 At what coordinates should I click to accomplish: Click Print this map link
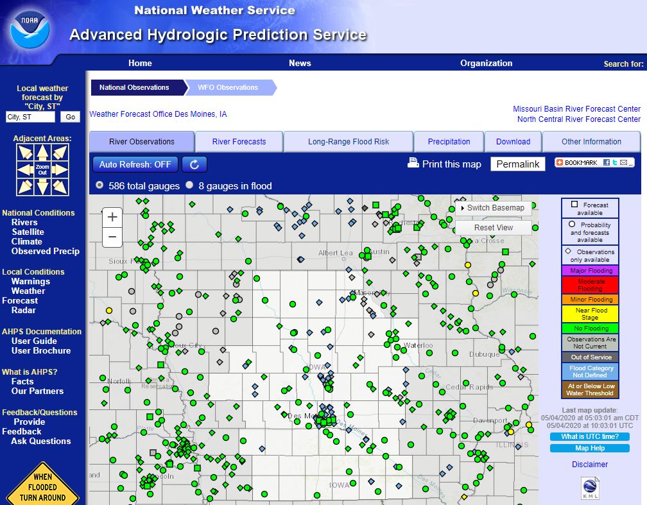pyautogui.click(x=451, y=164)
